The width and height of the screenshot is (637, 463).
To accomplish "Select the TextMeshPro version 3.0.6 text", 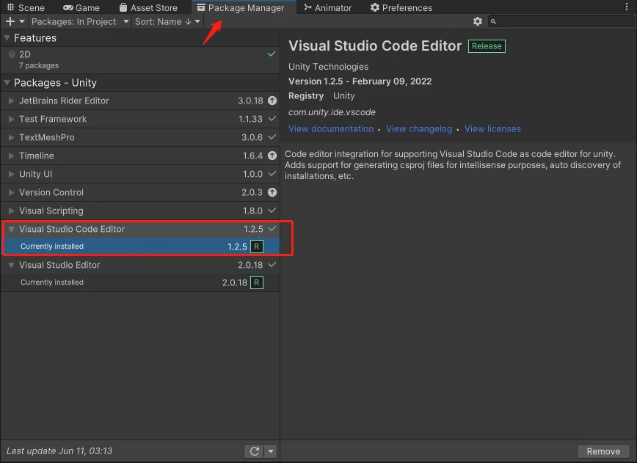I will pos(252,137).
